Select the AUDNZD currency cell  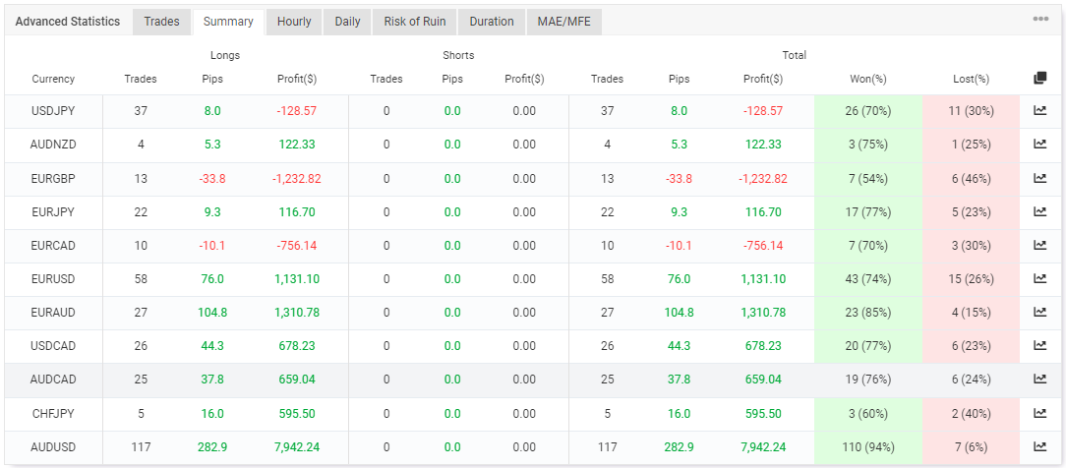[x=53, y=145]
